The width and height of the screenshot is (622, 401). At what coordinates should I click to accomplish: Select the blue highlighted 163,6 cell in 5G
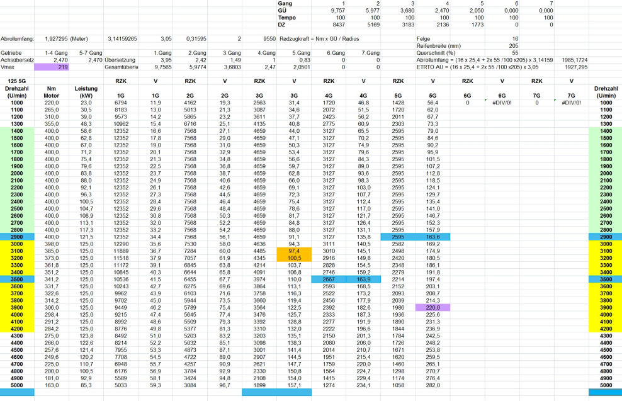pyautogui.click(x=433, y=237)
